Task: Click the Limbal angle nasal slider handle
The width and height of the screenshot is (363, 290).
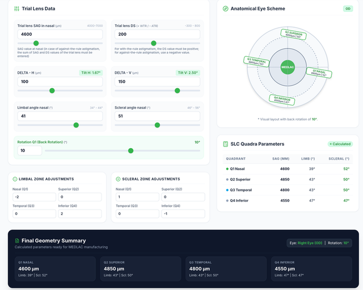Action: tap(76, 125)
